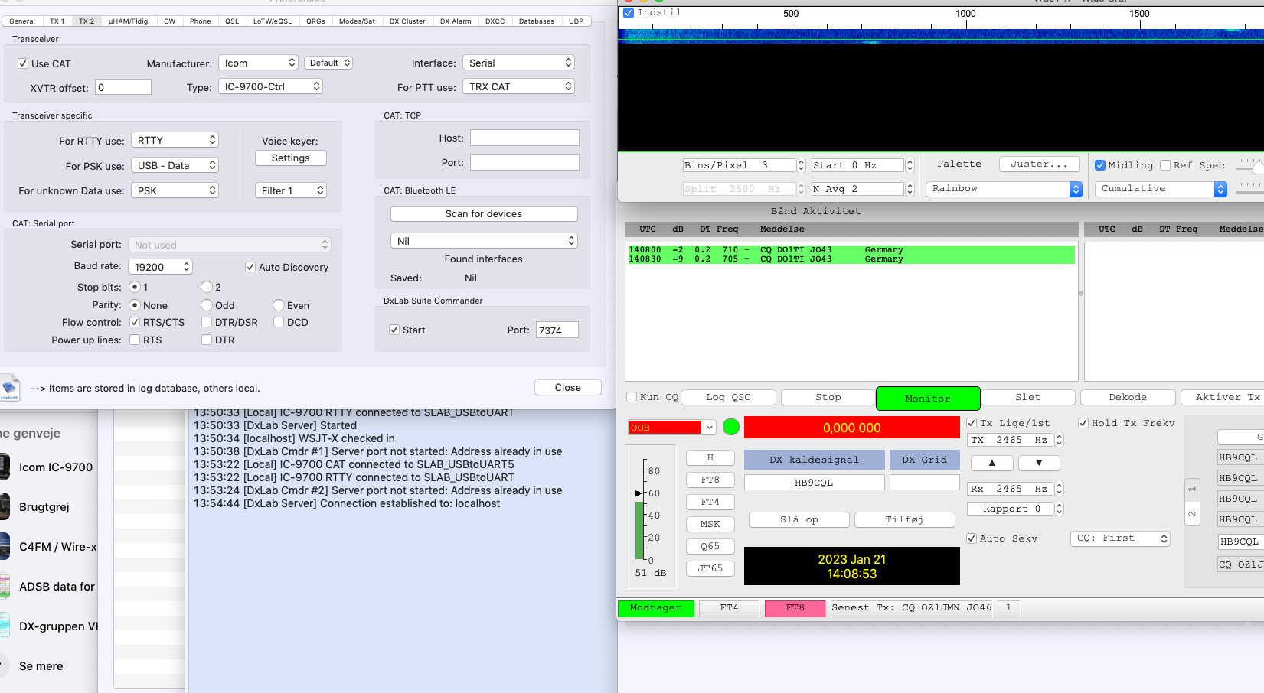Select 2 stop bits
1264x693 pixels.
tap(207, 287)
